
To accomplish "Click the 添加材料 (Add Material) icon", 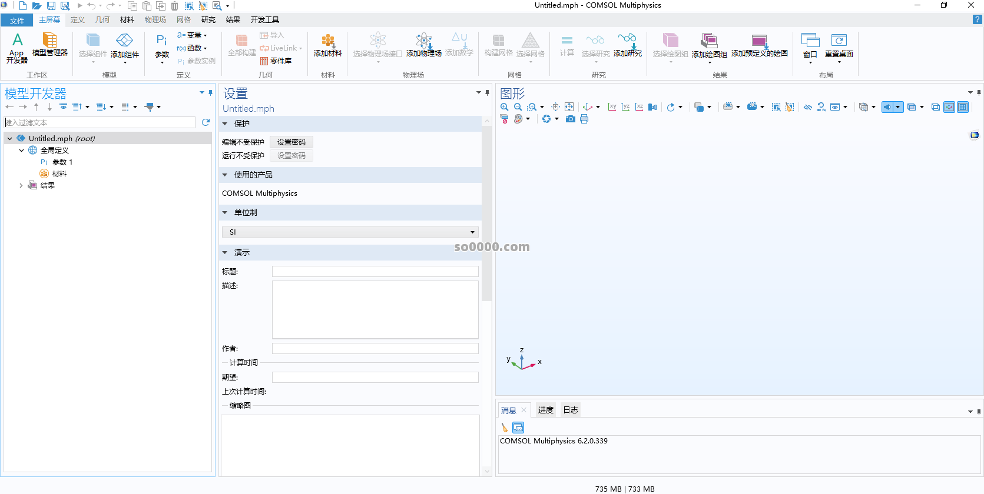I will pos(327,45).
